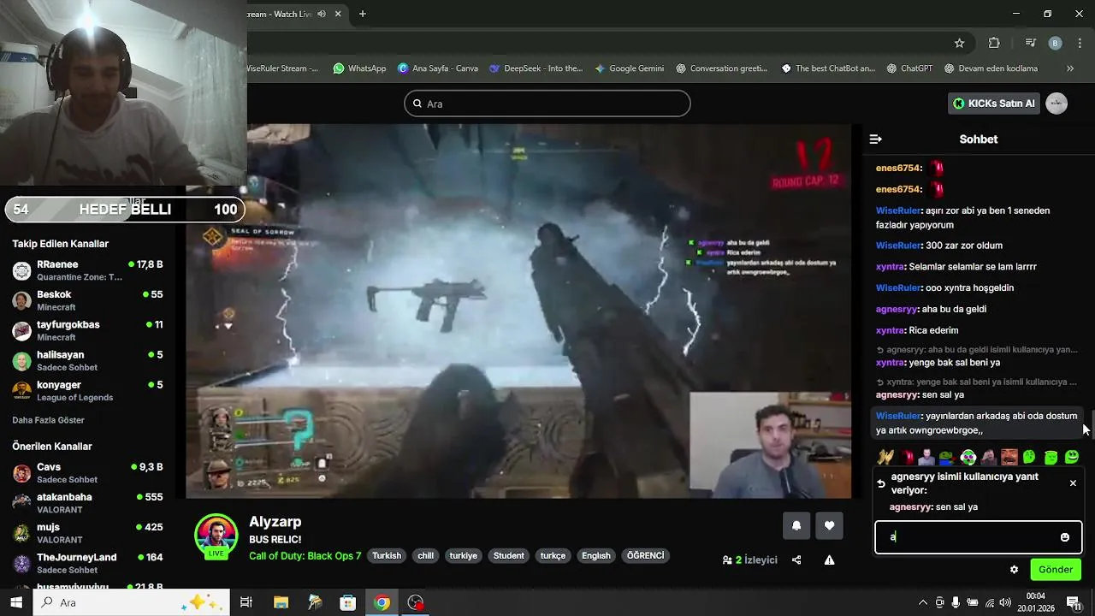Image resolution: width=1095 pixels, height=616 pixels.
Task: Open tayfurgokbas channel
Action: pos(87,330)
